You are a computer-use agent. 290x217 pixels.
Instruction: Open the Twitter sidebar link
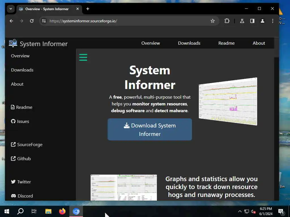[21, 182]
